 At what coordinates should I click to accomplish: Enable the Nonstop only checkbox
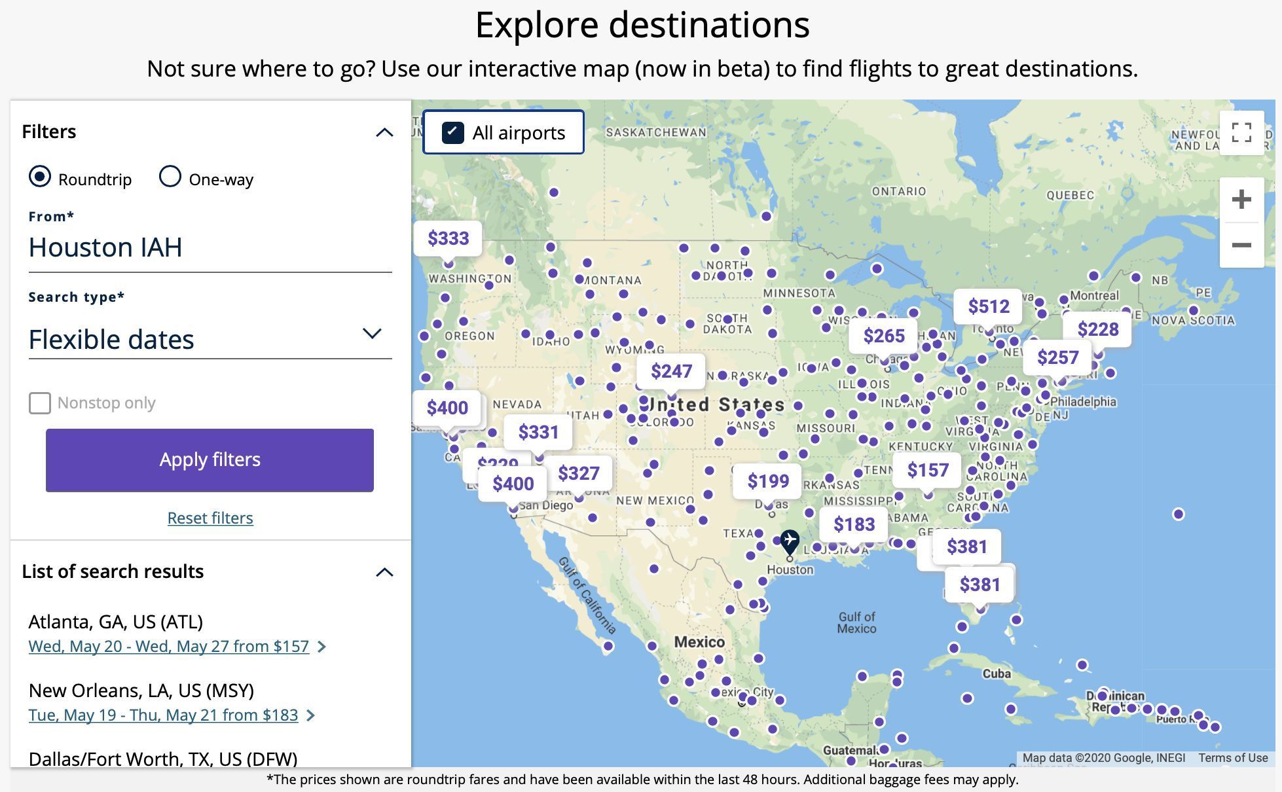40,403
